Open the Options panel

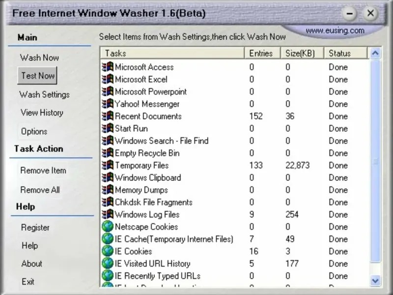[x=34, y=131]
